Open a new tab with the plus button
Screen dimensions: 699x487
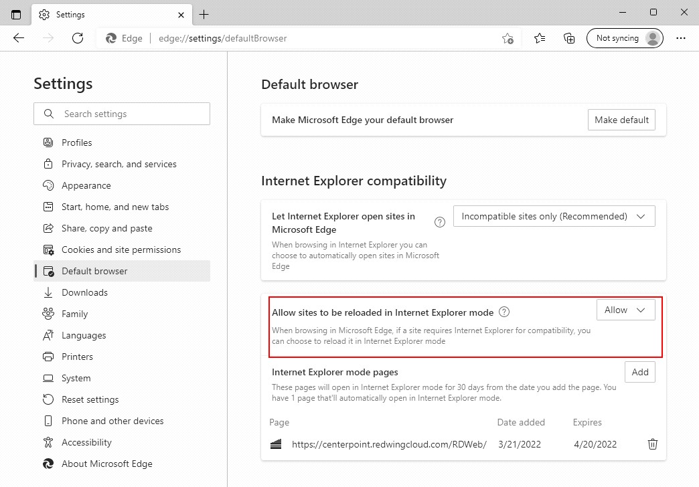tap(204, 15)
